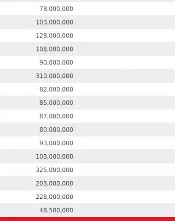Viewport: 175px width, 221px height.
Task: Select the 203,000,000 table cell
Action: 54,184
